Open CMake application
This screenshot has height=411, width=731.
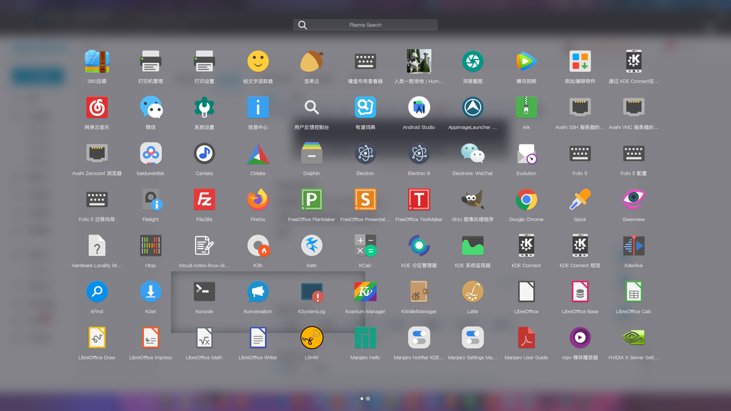click(x=258, y=154)
